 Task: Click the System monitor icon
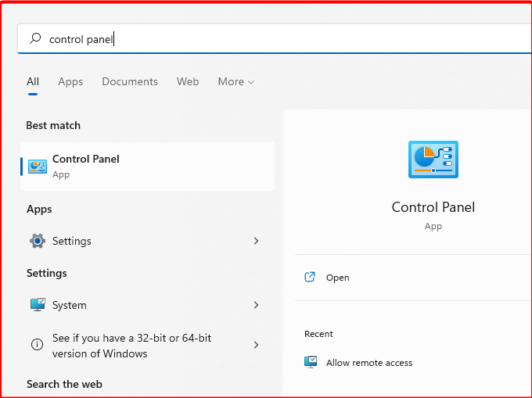[x=37, y=305]
